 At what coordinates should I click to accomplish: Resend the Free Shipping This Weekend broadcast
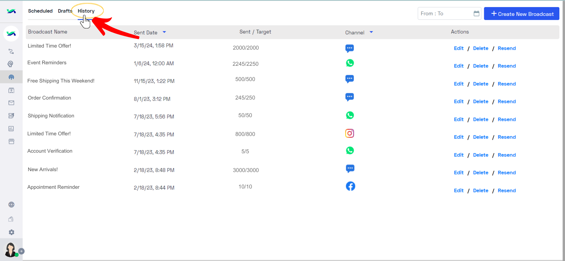click(507, 84)
